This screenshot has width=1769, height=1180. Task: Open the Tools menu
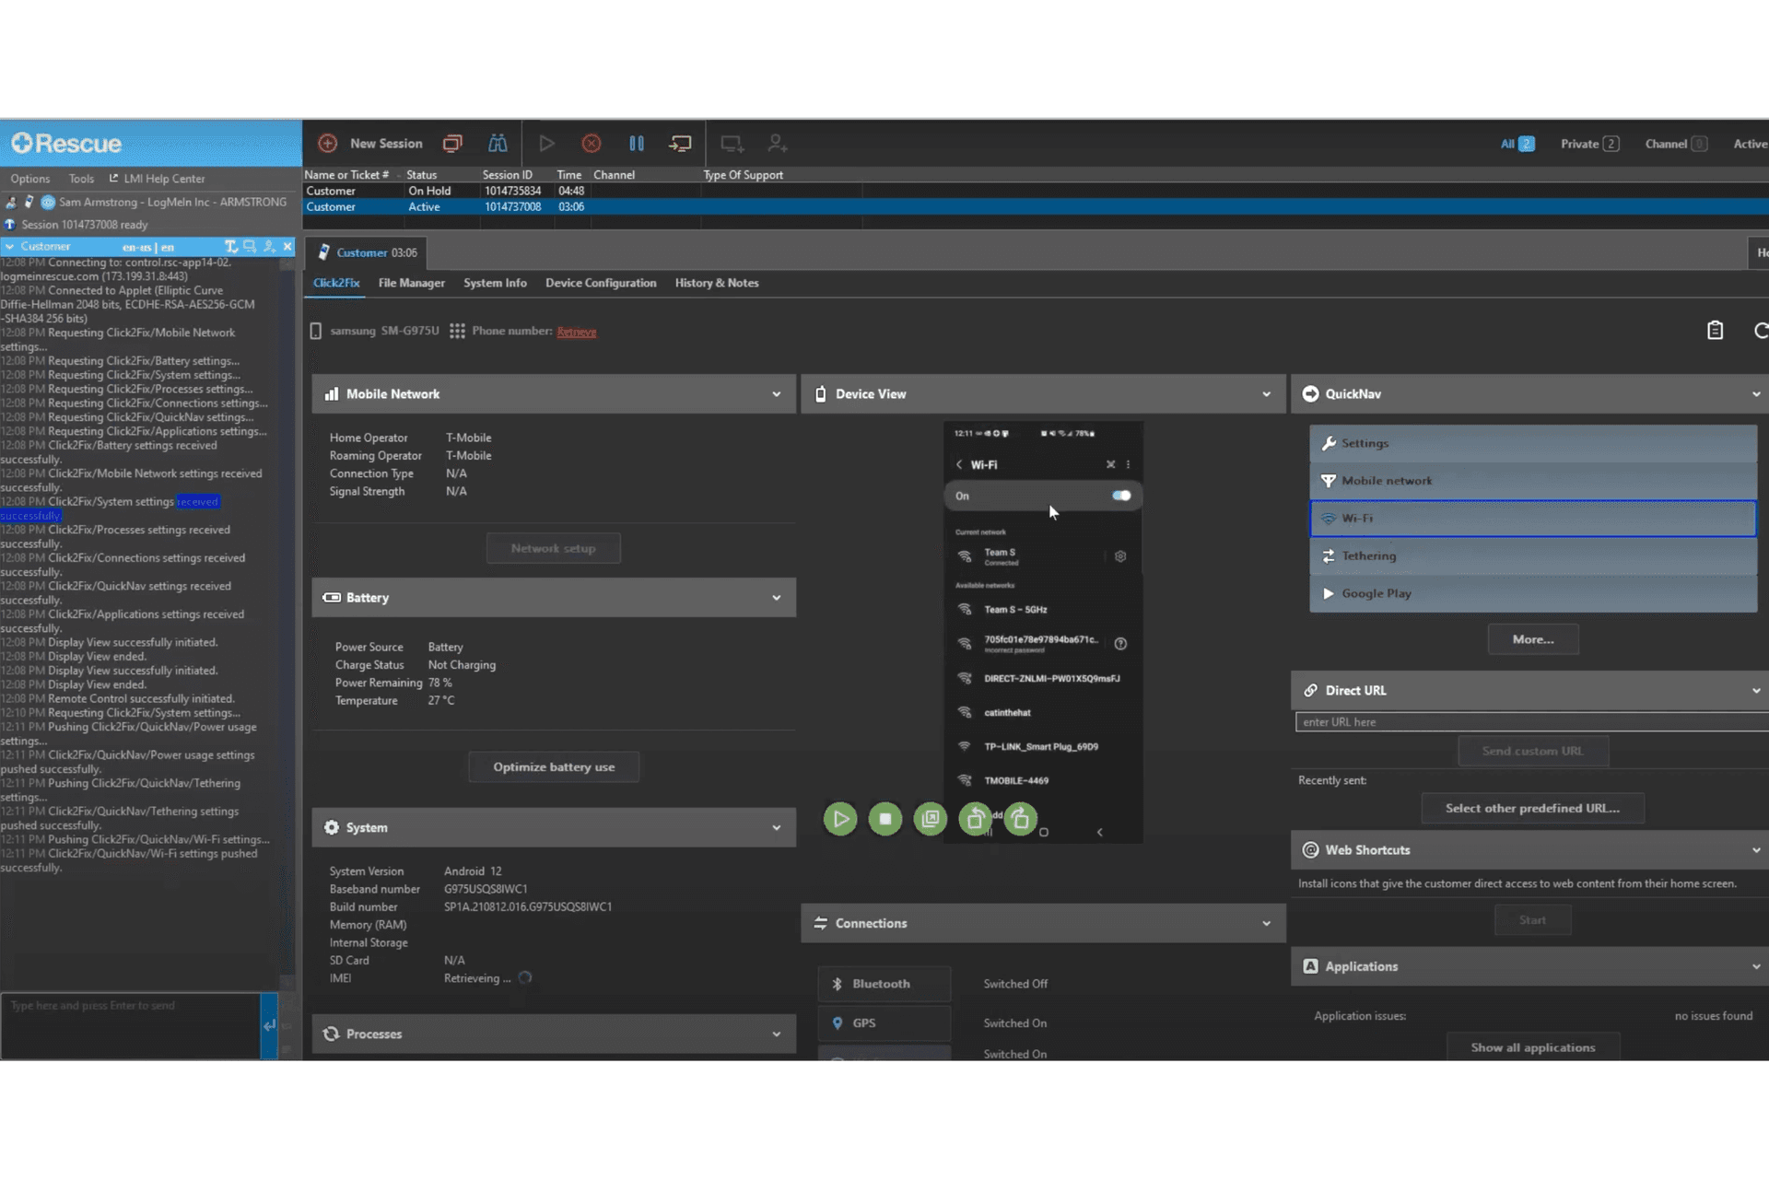(x=81, y=179)
